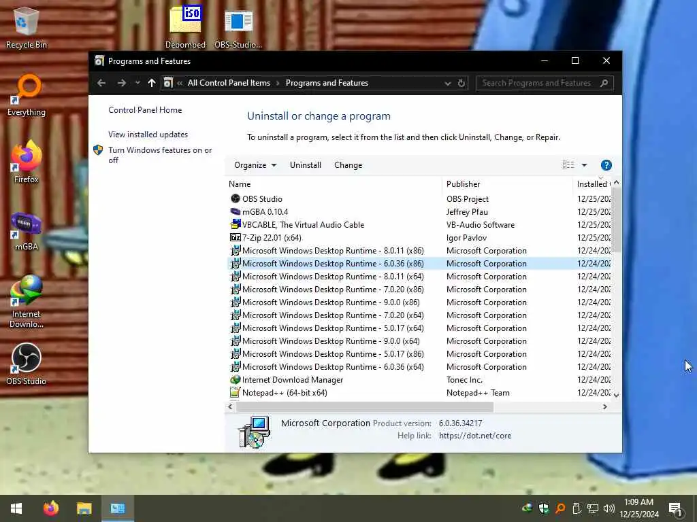Viewport: 697px width, 522px height.
Task: Open Everything search tray icon
Action: click(x=560, y=508)
